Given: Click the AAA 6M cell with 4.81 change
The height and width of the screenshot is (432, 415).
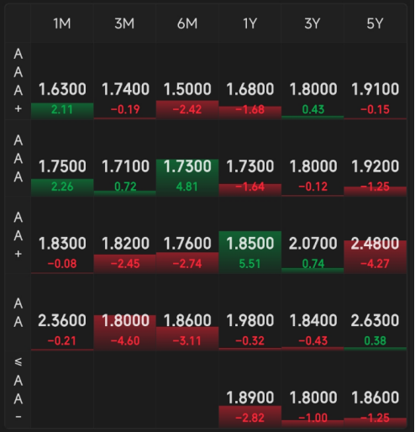Looking at the screenshot, I should point(187,159).
